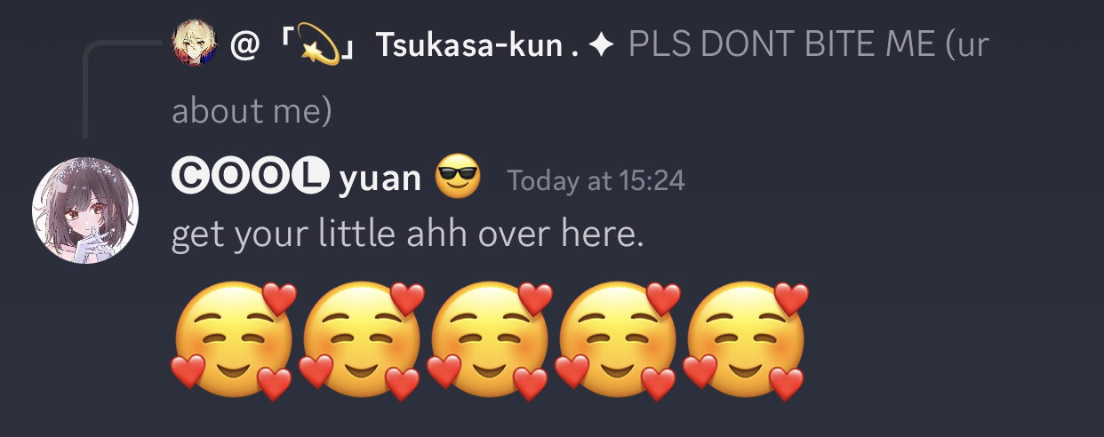Viewport: 1104px width, 437px height.
Task: Click the @ mention symbol in reply
Action: coord(244,44)
